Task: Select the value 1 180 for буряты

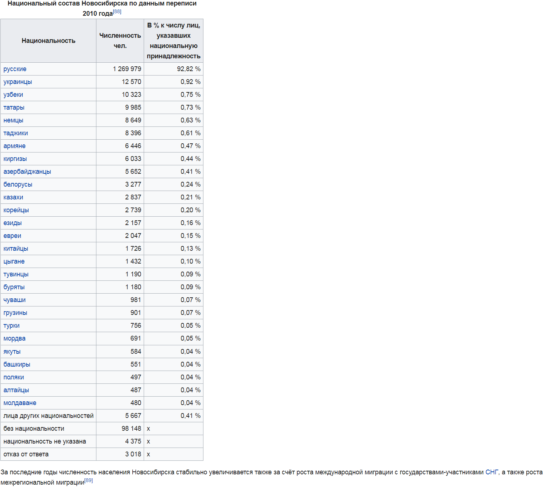Action: coord(133,287)
